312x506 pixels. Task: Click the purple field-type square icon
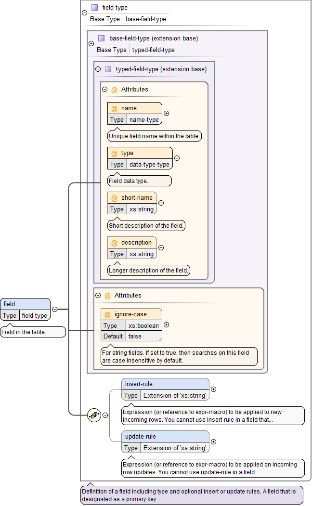(x=94, y=8)
